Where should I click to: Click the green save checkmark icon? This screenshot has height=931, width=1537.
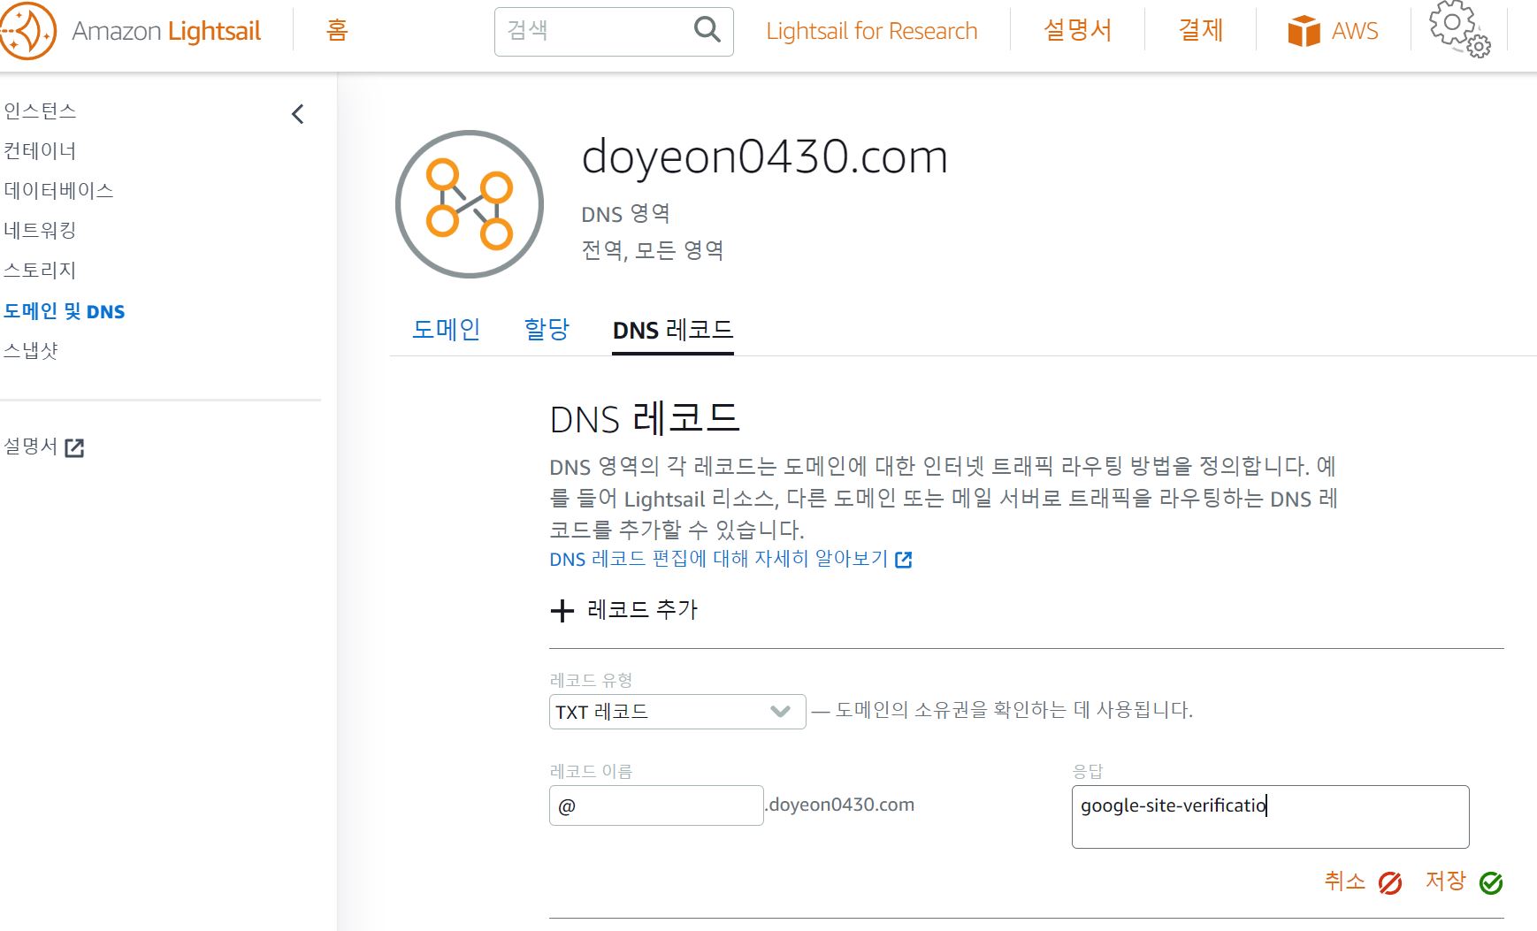point(1491,883)
